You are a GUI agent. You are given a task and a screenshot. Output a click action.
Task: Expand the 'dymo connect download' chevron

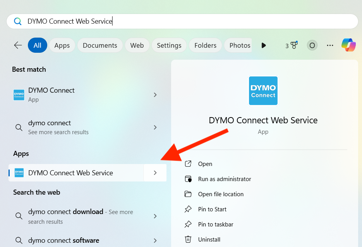[x=155, y=216]
